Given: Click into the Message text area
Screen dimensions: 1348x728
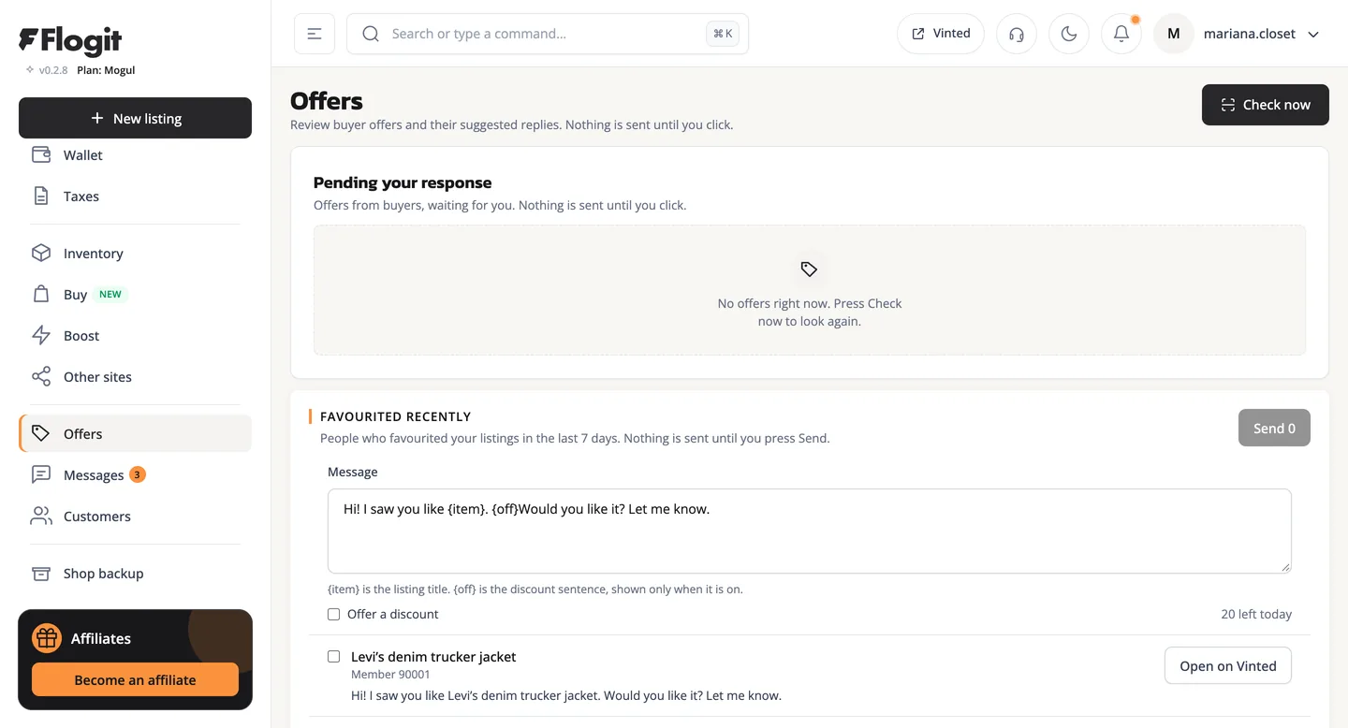Looking at the screenshot, I should coord(810,531).
